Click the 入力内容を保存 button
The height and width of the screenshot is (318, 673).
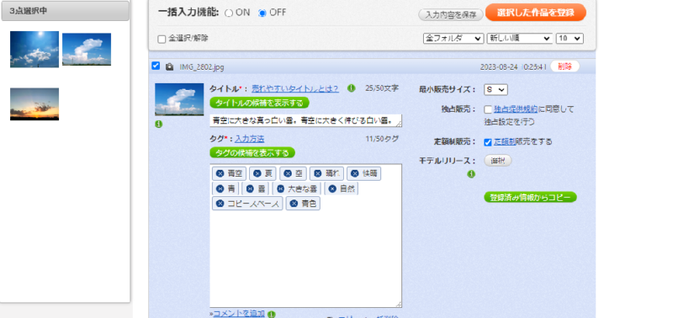[x=451, y=14]
